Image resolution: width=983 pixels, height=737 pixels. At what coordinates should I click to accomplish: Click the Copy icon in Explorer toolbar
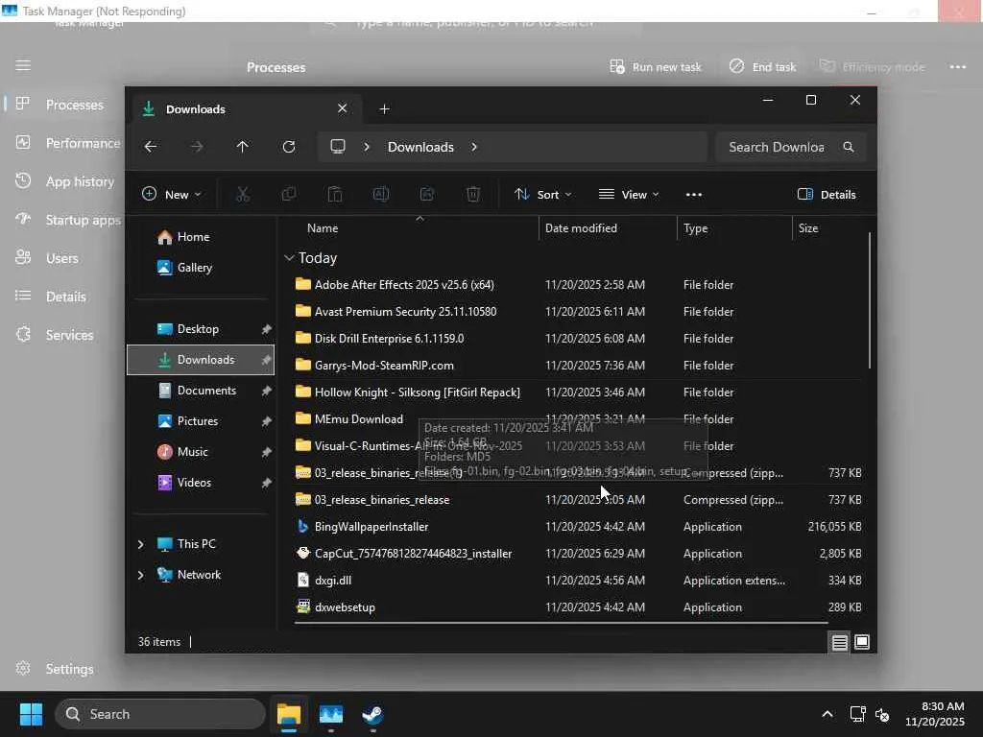[x=289, y=194]
